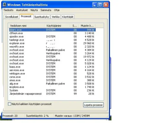Select the csrss.exe process
The width and height of the screenshot is (154, 123).
click(52, 77)
